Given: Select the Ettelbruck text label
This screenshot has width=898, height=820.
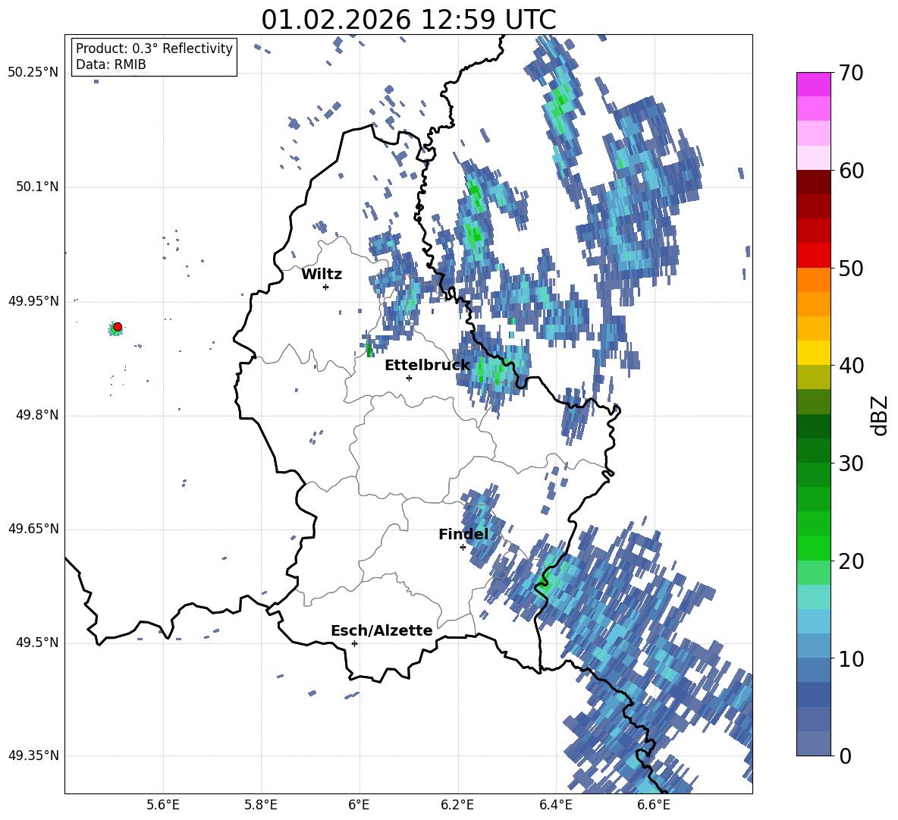Looking at the screenshot, I should 426,365.
